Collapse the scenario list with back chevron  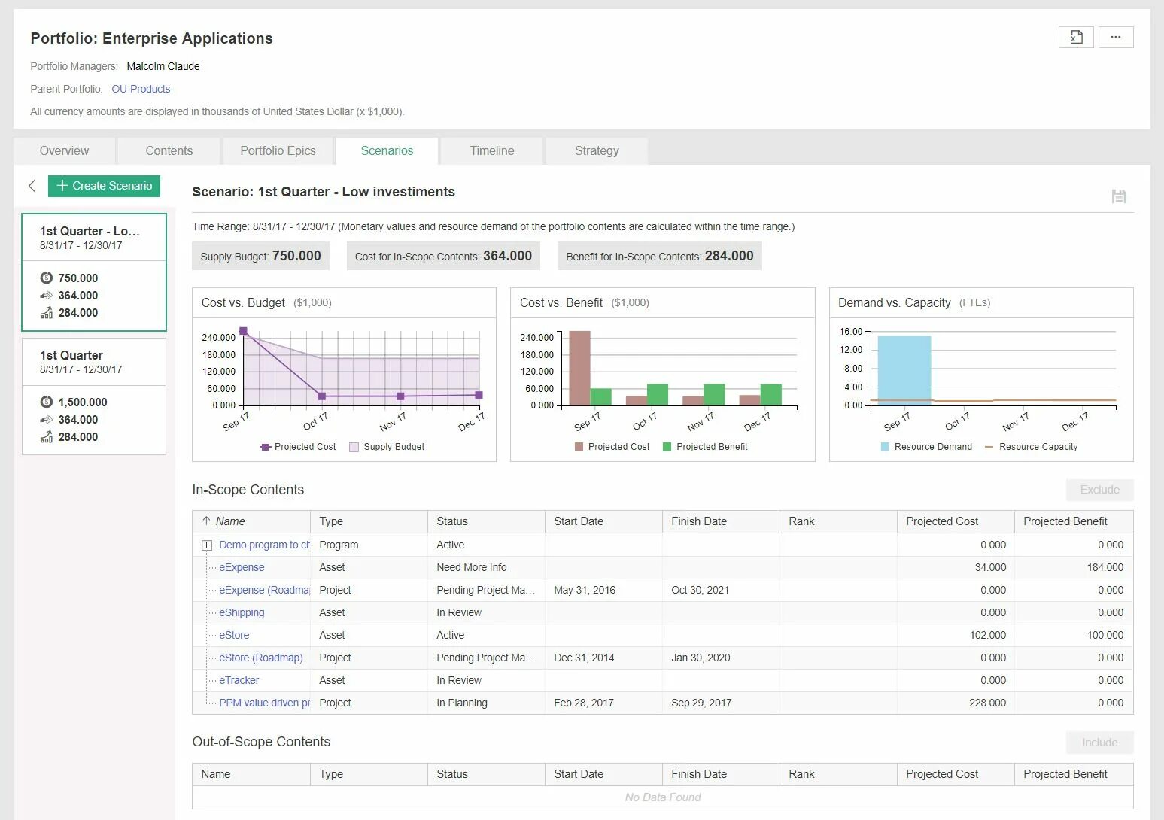pyautogui.click(x=32, y=186)
